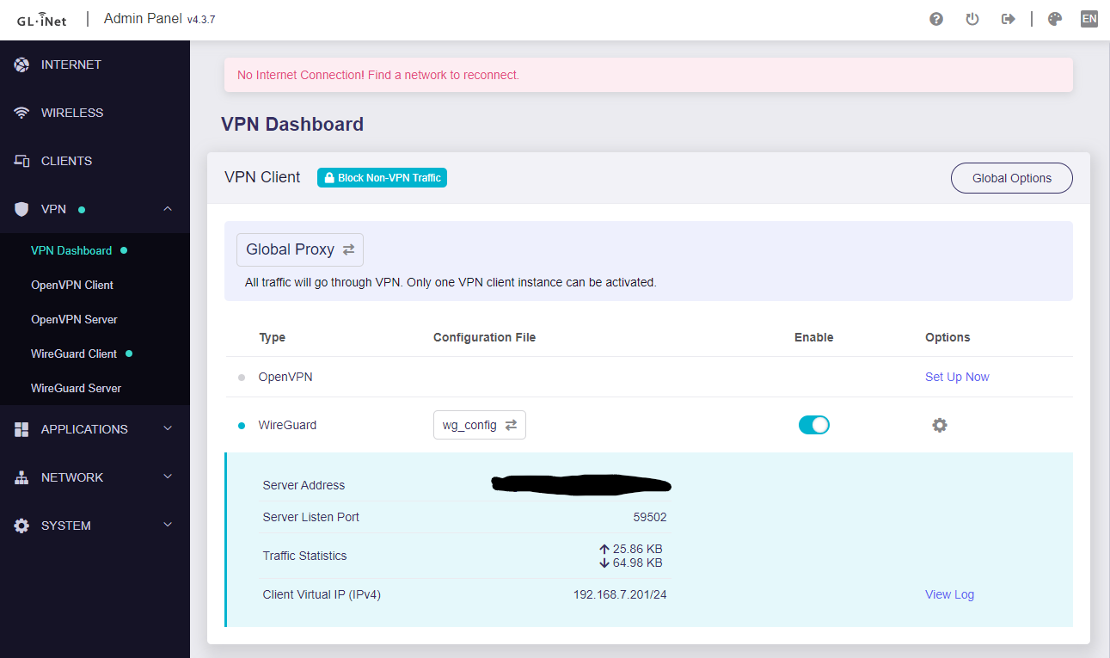The image size is (1110, 658).
Task: Click the Admin Panel v4.3.7 version text
Action: pos(159,19)
